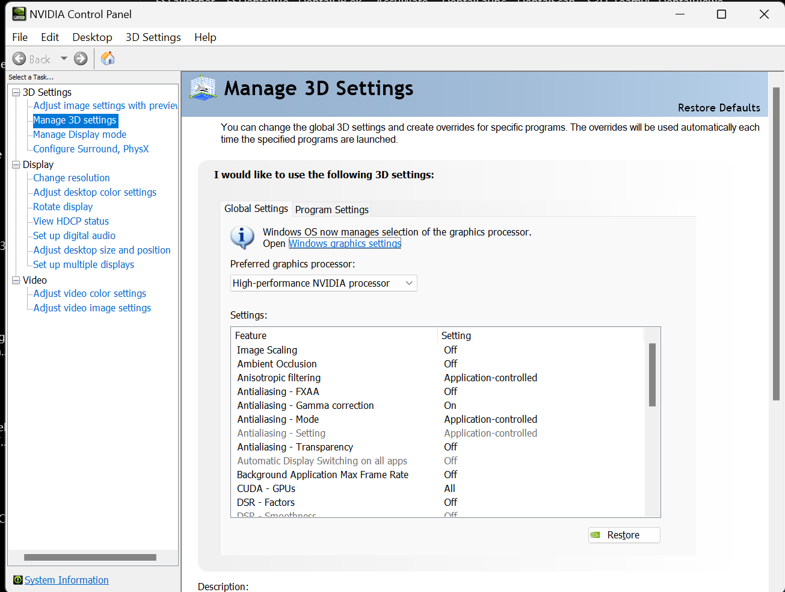Image resolution: width=785 pixels, height=592 pixels.
Task: Select the DSR - Factors row
Action: [437, 502]
